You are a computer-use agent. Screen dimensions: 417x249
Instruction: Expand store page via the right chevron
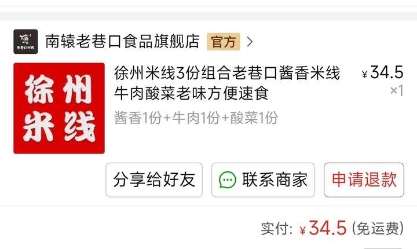[x=250, y=42]
